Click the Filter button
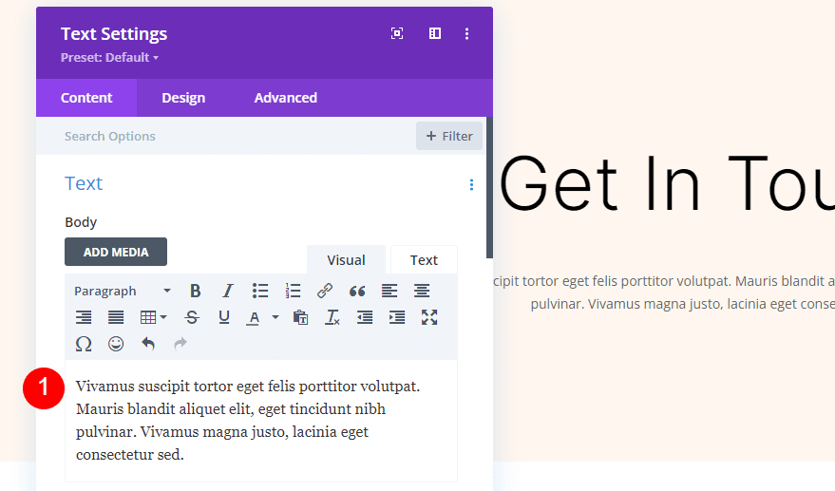The width and height of the screenshot is (835, 491). [x=449, y=137]
